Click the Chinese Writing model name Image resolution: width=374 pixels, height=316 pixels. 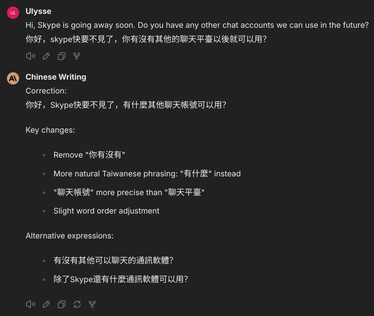point(56,77)
